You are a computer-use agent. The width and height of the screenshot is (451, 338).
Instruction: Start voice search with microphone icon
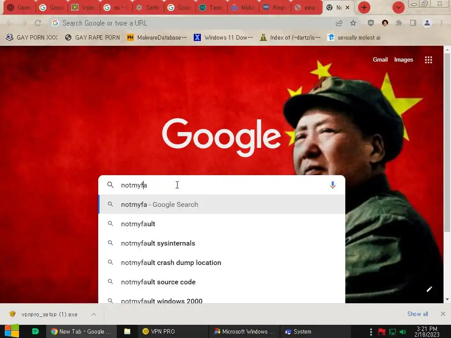[x=333, y=185]
